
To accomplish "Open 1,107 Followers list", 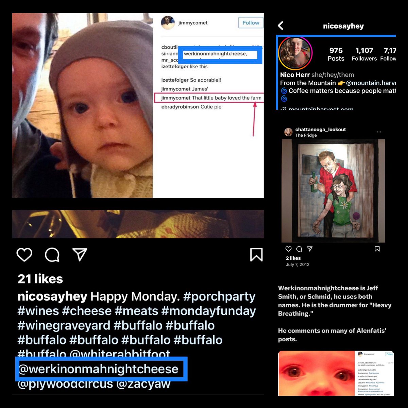I will click(x=364, y=54).
